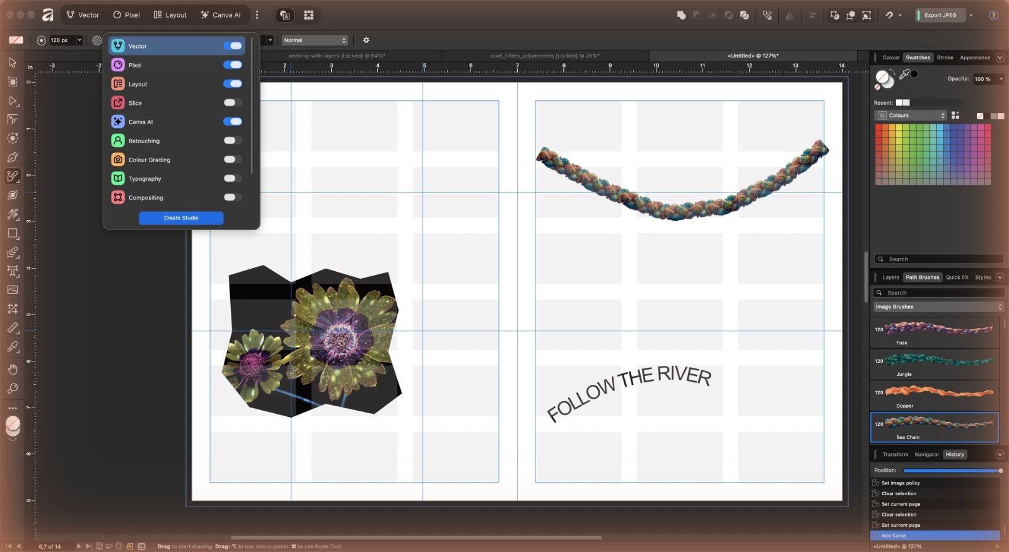The image size is (1009, 552).
Task: Open the Colours palette dropdown
Action: (x=912, y=115)
